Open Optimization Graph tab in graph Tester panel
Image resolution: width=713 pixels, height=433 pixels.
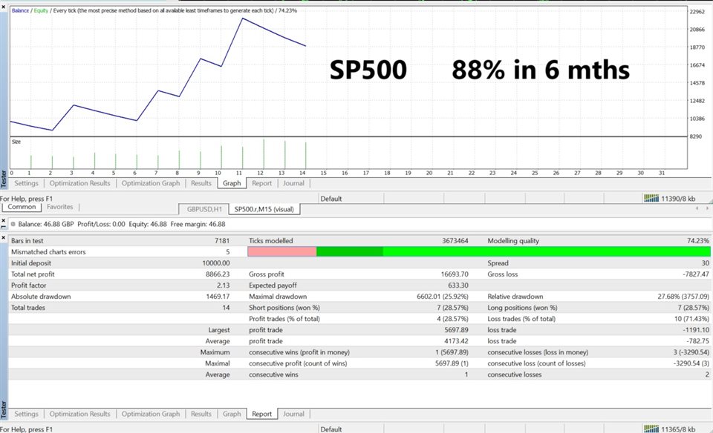pyautogui.click(x=151, y=183)
